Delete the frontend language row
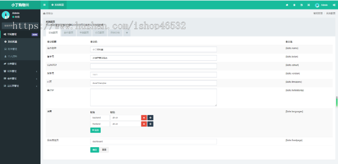Image resolution: width=338 pixels, height=164 pixels. pos(144,124)
